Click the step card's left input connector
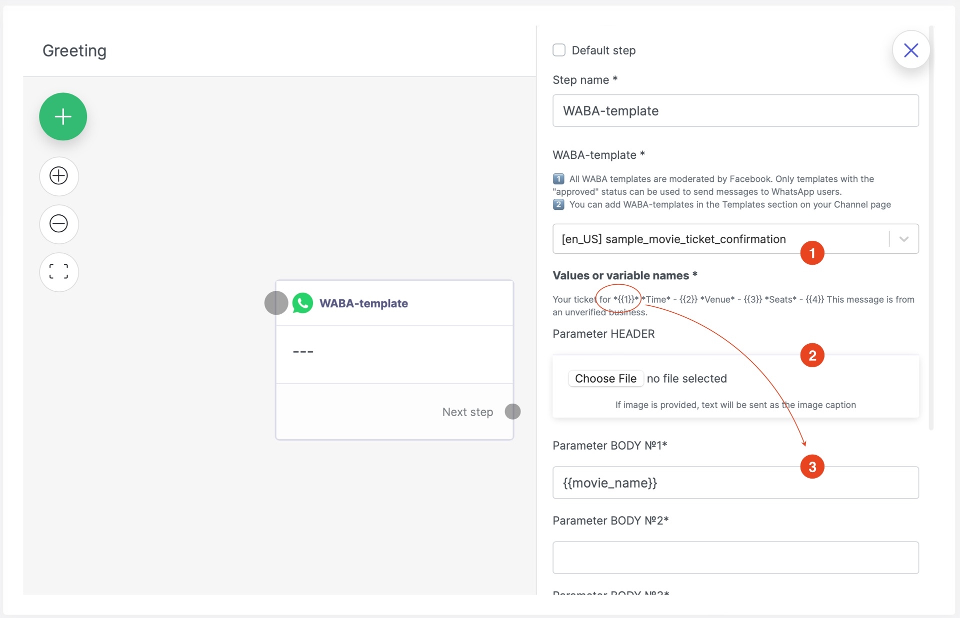Screen dimensions: 960x618 pos(276,303)
